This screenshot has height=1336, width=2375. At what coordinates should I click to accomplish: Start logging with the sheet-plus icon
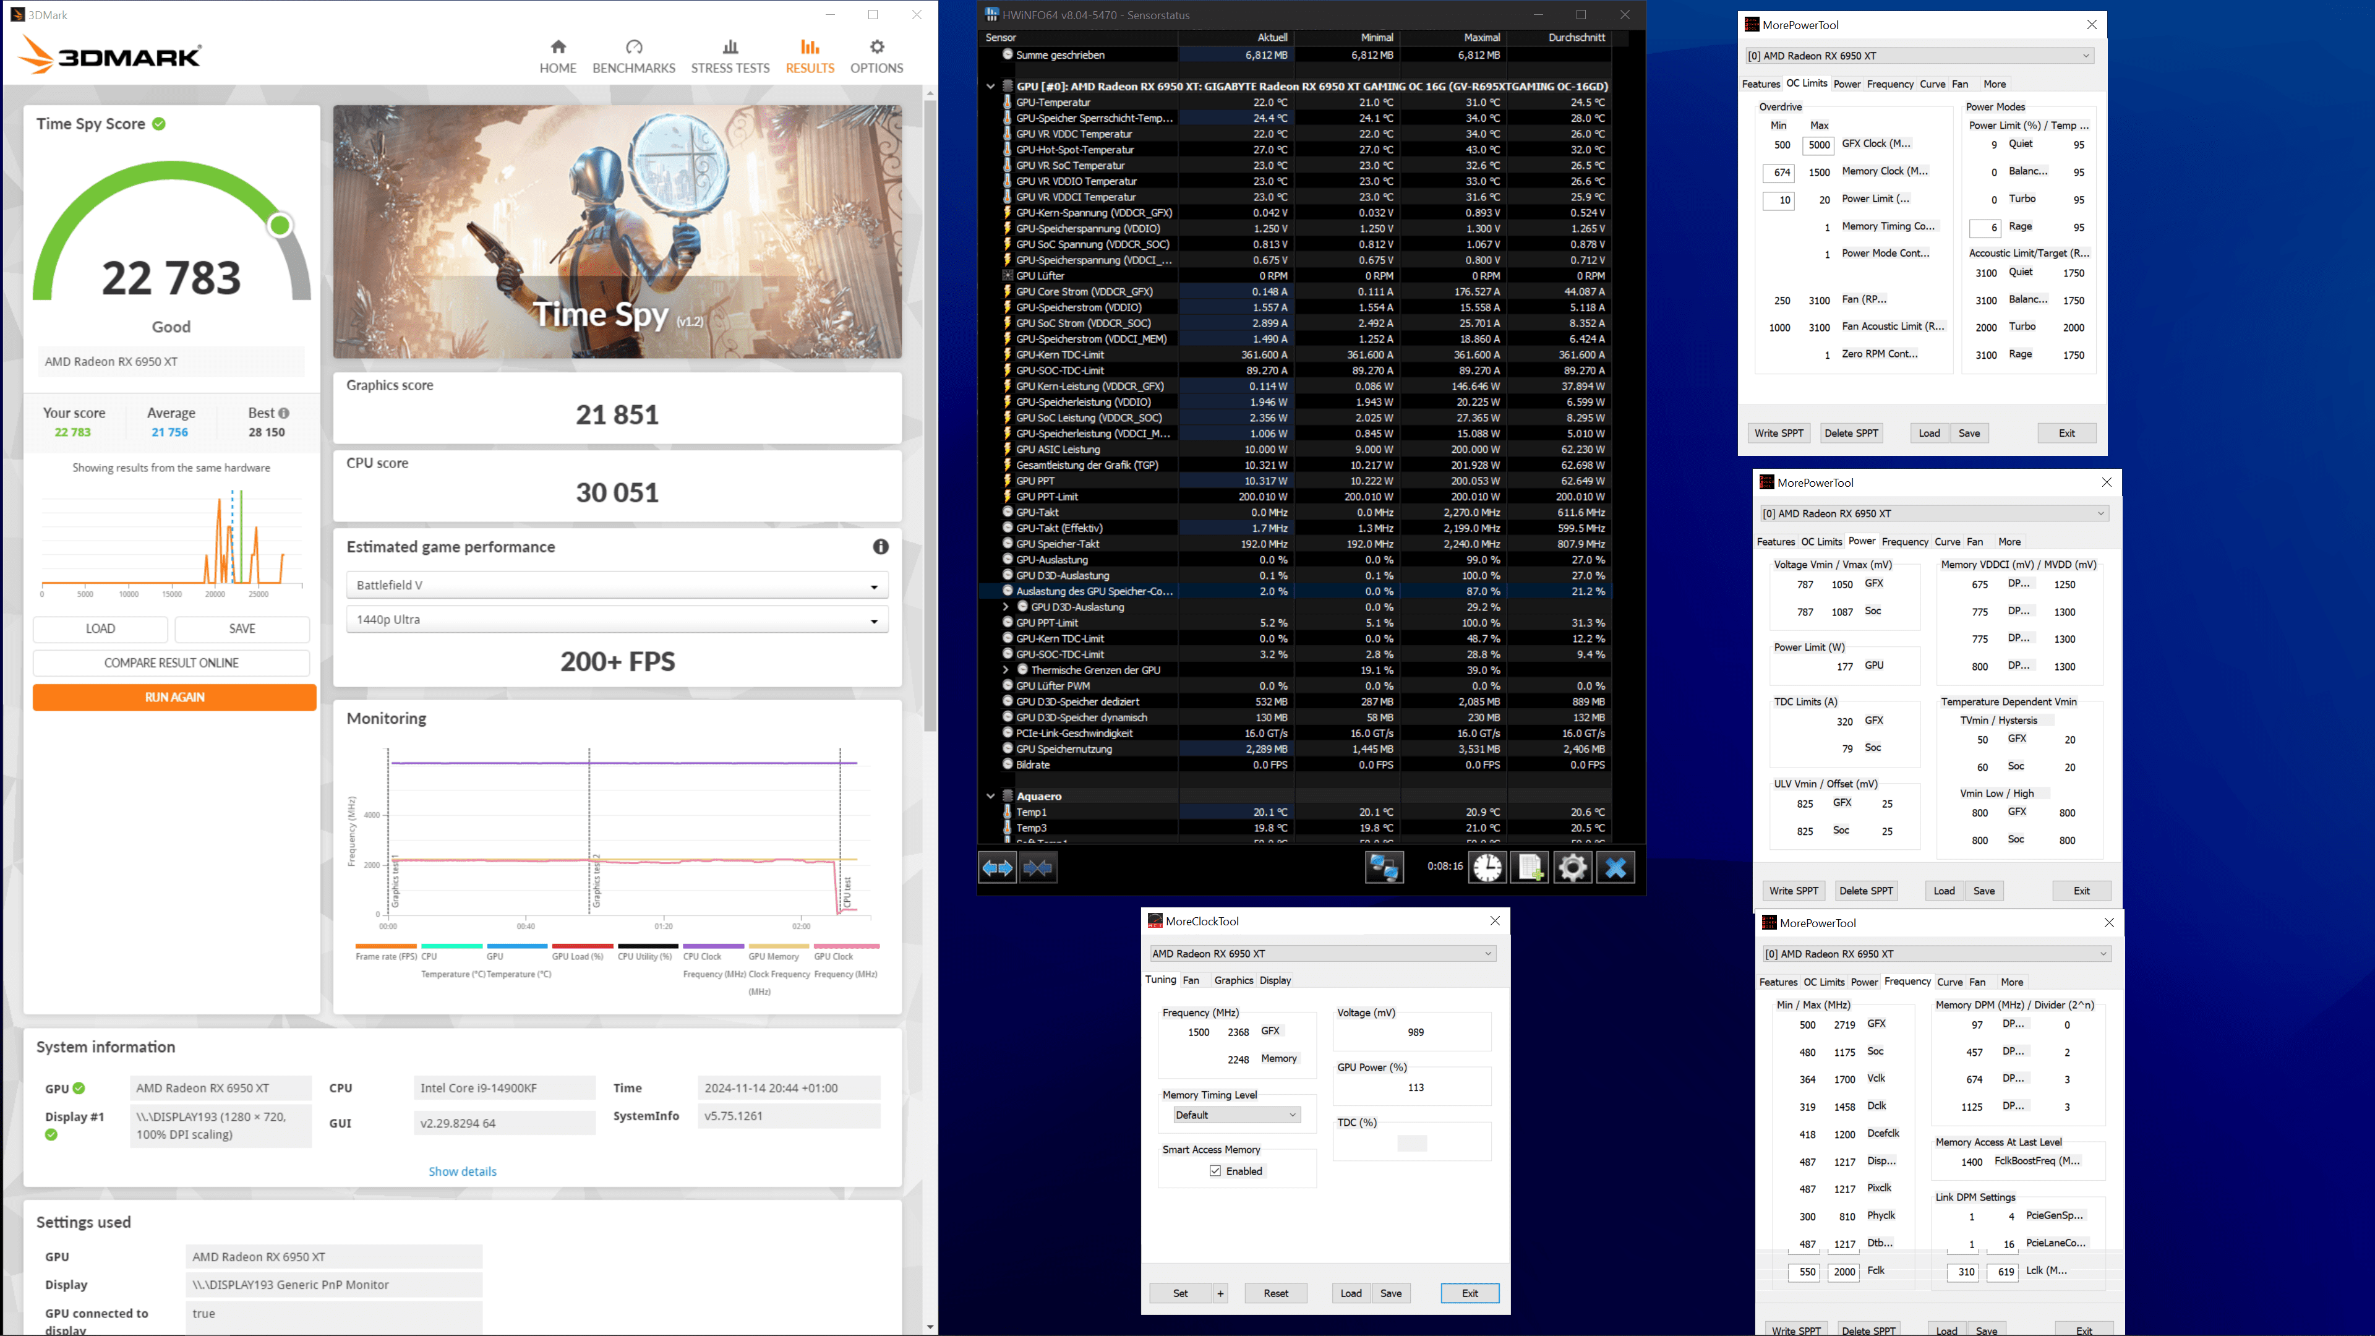click(1530, 868)
